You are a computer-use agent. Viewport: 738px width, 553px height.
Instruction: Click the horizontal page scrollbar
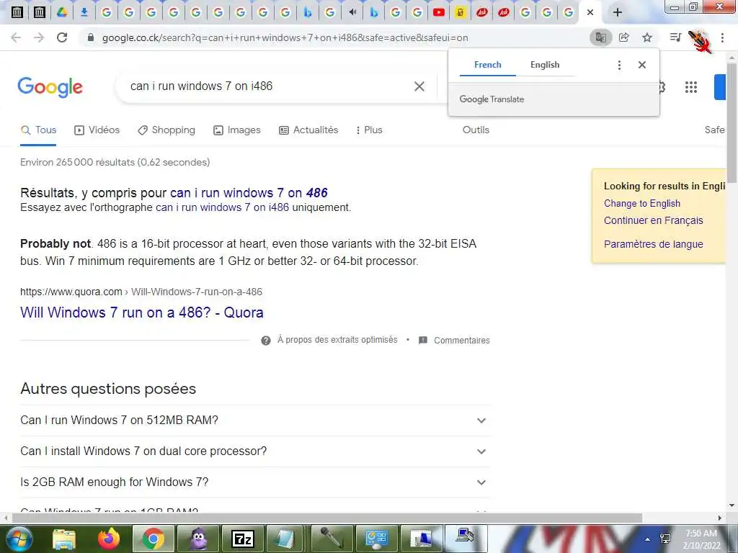click(x=327, y=518)
